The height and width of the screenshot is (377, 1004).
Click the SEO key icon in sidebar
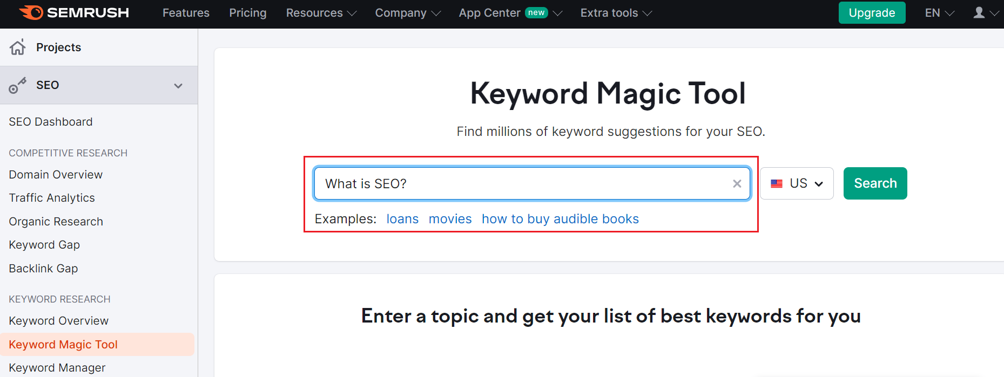click(17, 85)
